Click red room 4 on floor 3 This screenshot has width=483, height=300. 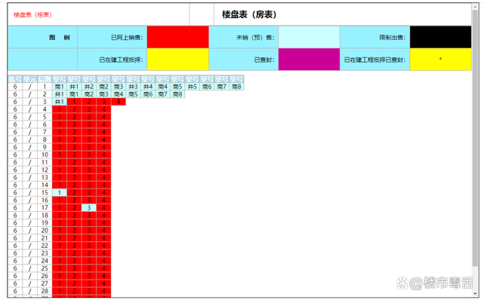point(118,102)
